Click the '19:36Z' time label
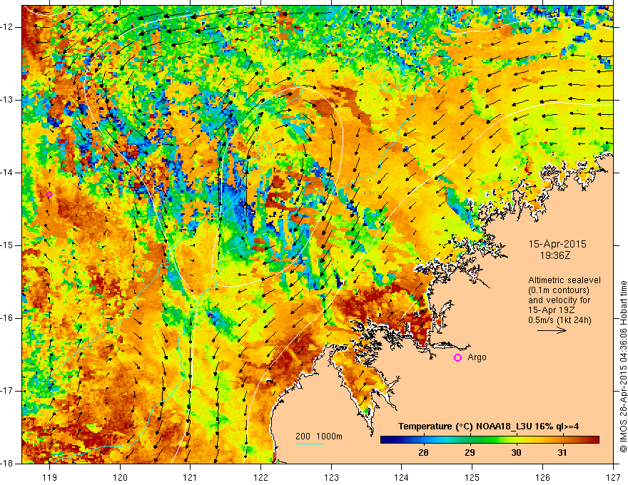The image size is (628, 485). coord(554,255)
